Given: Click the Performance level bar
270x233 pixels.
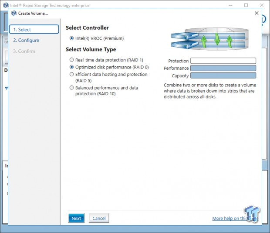Looking at the screenshot, I should 223,68.
